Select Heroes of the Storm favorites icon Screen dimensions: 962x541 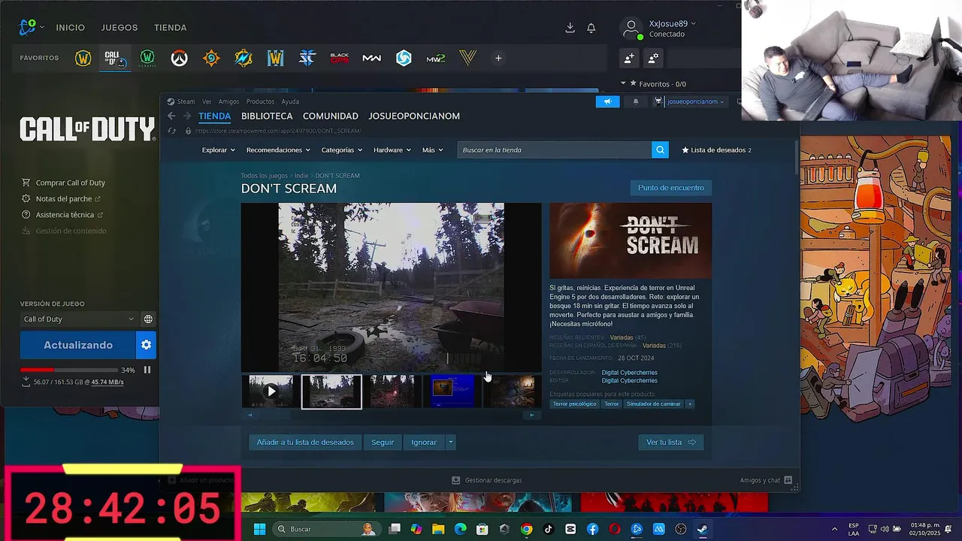pos(404,58)
